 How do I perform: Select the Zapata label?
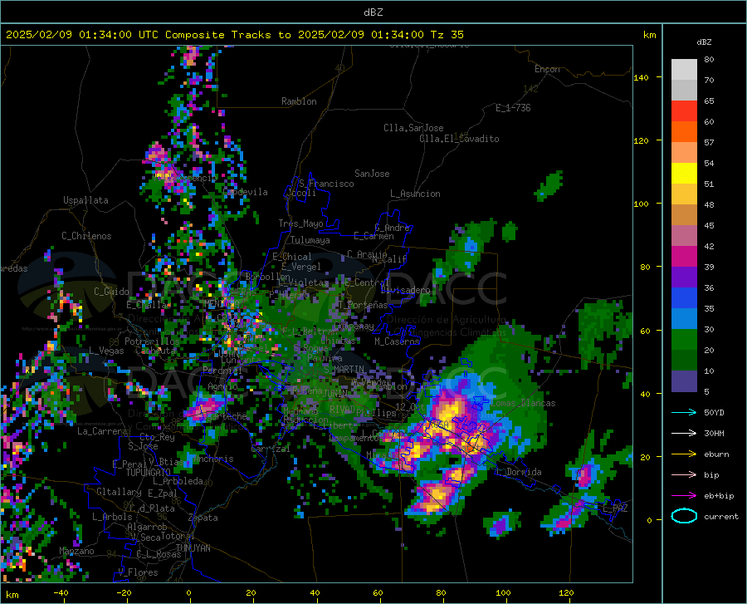203,518
